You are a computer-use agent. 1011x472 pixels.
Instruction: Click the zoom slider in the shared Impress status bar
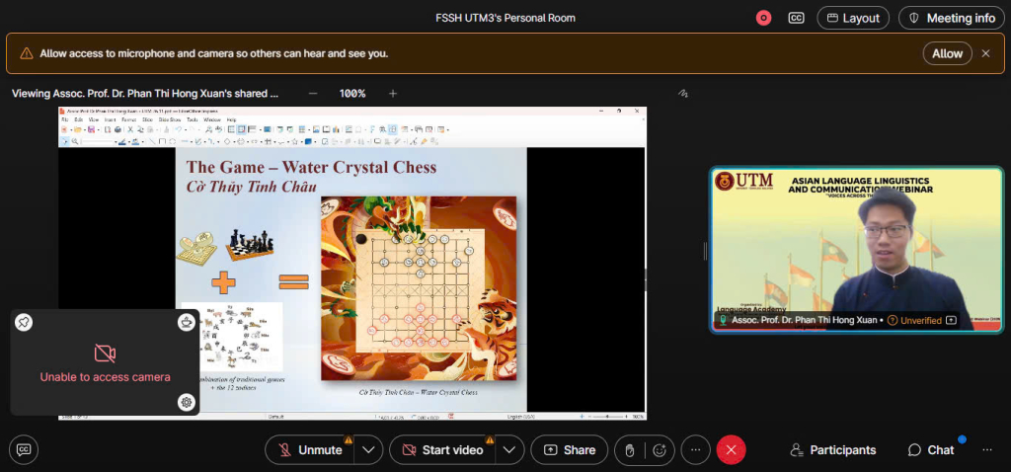[606, 417]
